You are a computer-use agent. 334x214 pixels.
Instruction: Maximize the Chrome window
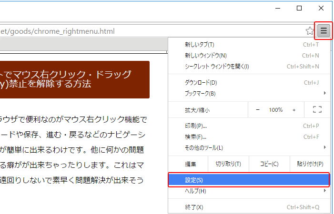click(299, 8)
